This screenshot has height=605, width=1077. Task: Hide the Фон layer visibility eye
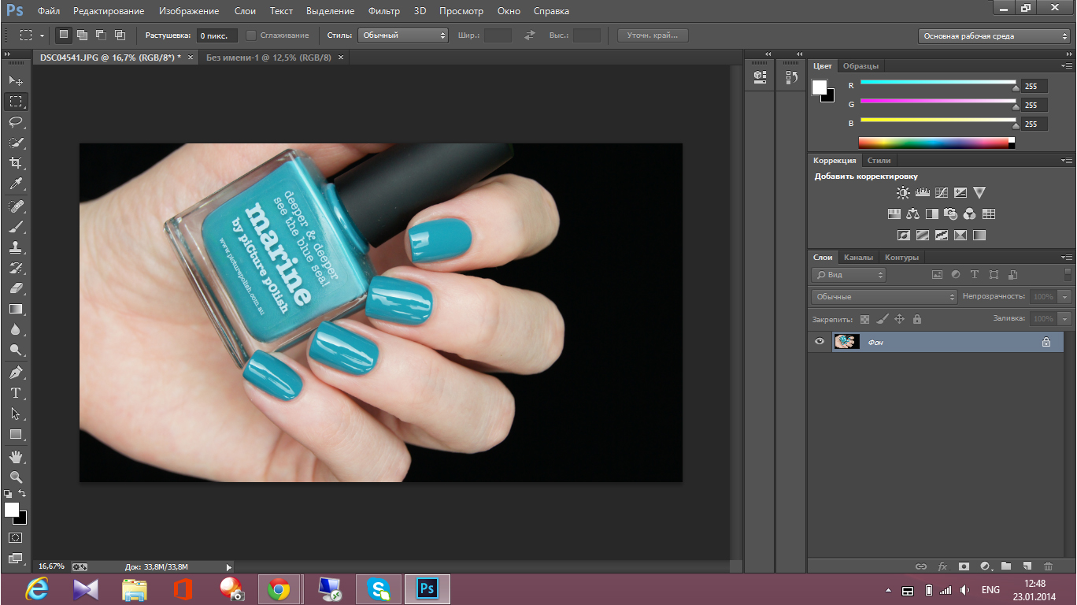820,342
